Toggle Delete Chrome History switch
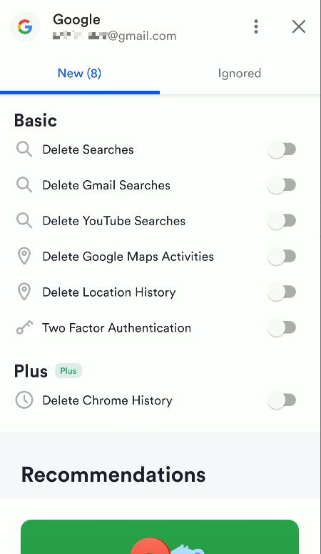The image size is (321, 554). coord(282,400)
